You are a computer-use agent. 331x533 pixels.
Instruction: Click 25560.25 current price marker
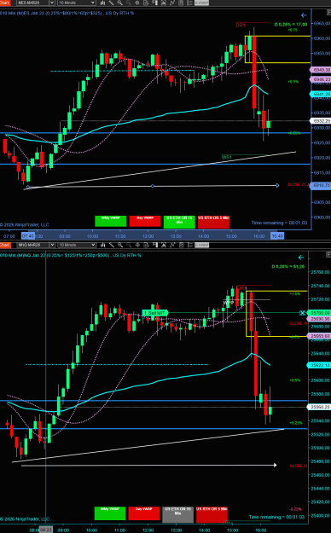[x=319, y=407]
